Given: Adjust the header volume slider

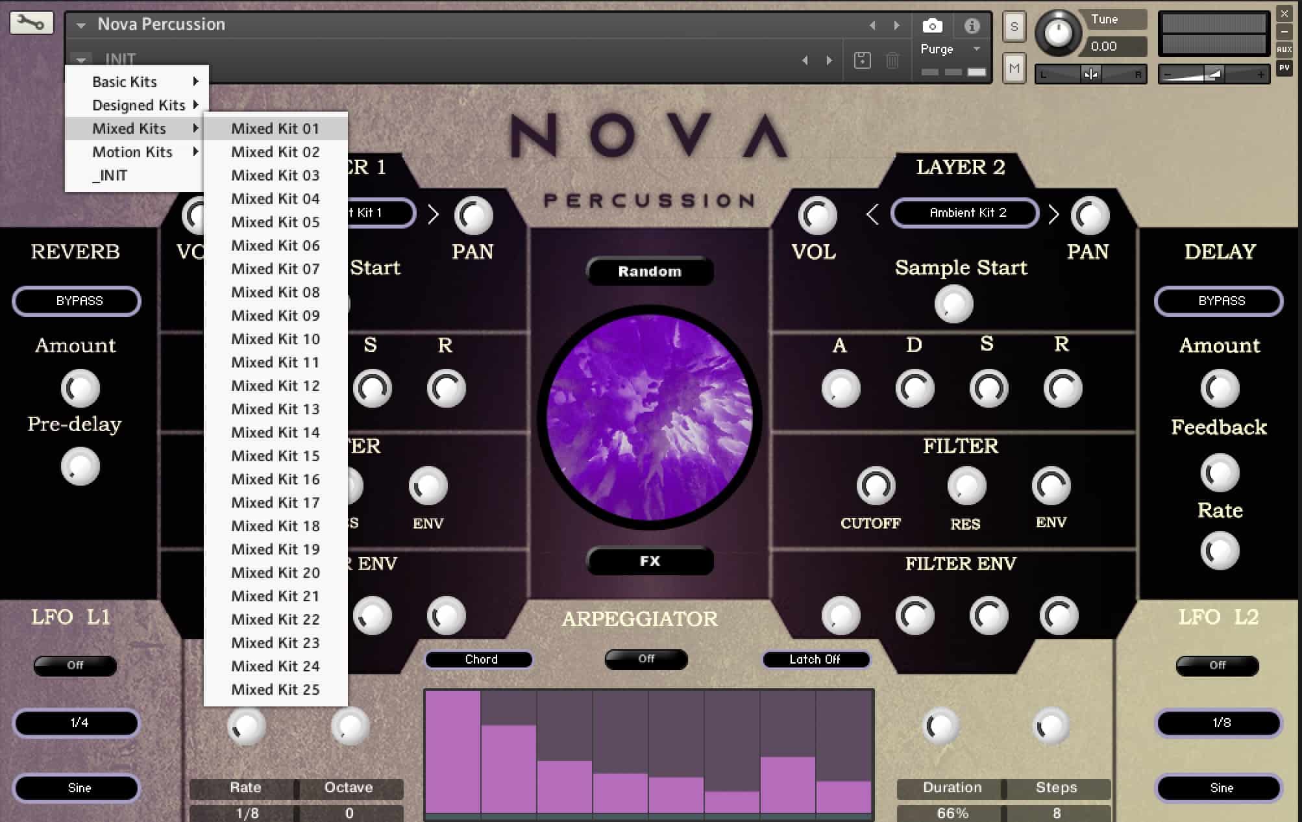Looking at the screenshot, I should pos(1214,74).
